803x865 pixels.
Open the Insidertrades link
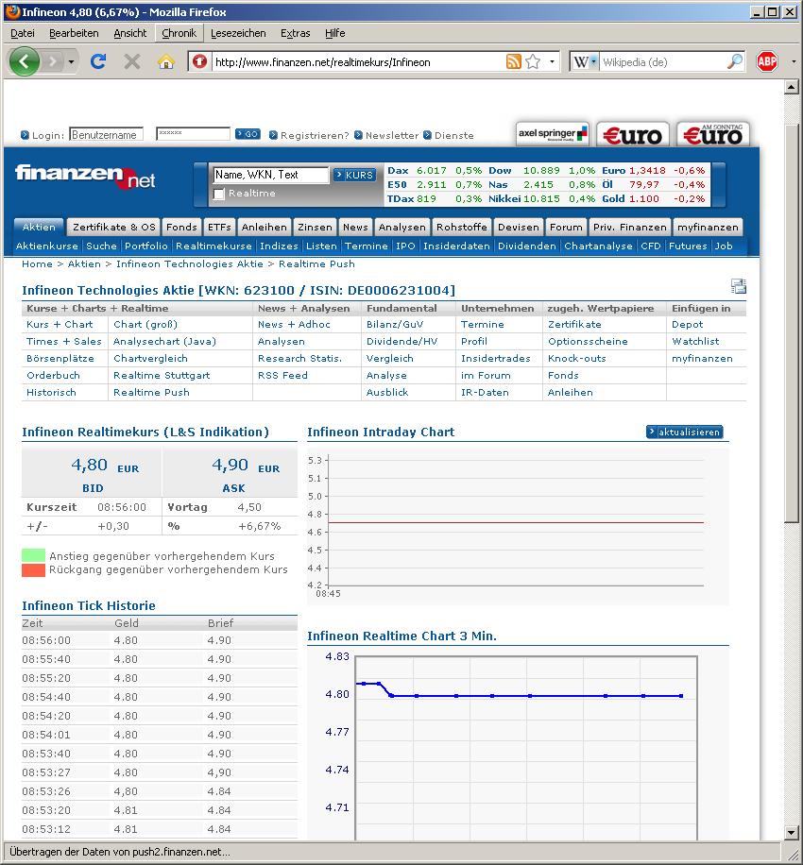point(496,359)
